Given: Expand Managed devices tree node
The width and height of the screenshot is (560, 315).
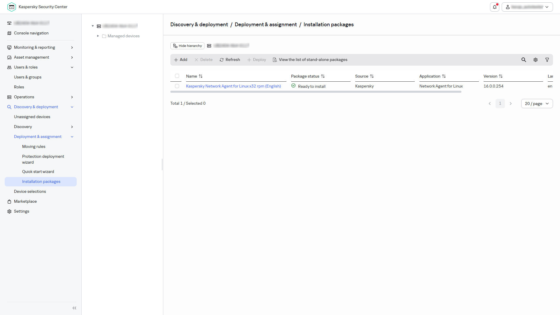Looking at the screenshot, I should [98, 36].
